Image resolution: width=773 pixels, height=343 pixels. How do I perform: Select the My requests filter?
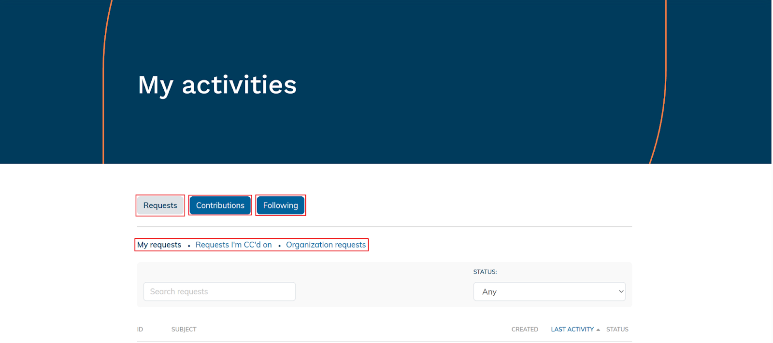[x=159, y=245]
